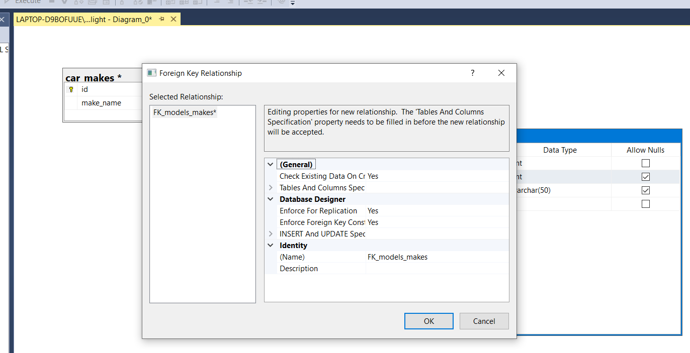This screenshot has width=690, height=353.
Task: Tick the Allow Nulls box in bottom row
Action: tap(646, 204)
